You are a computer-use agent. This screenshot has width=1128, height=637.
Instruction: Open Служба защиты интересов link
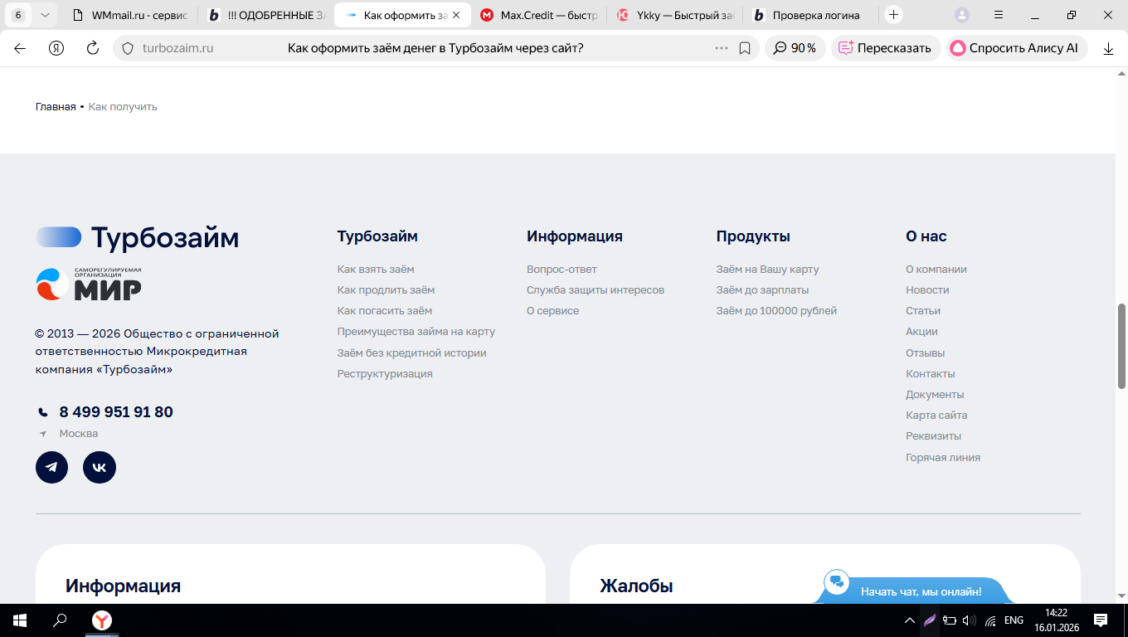coord(596,289)
